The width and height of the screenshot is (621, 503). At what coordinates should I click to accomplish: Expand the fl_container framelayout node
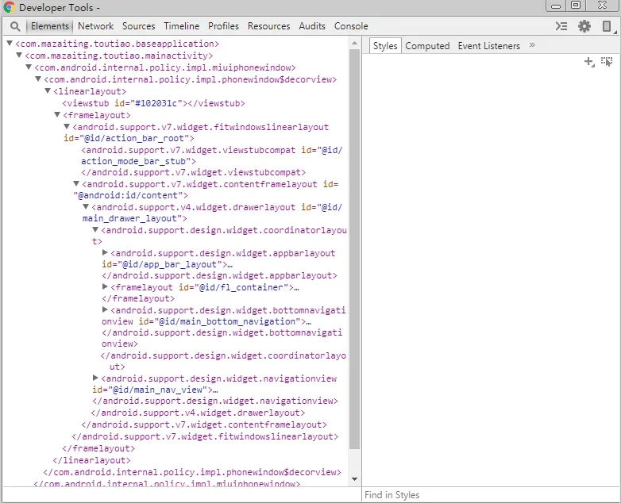105,286
